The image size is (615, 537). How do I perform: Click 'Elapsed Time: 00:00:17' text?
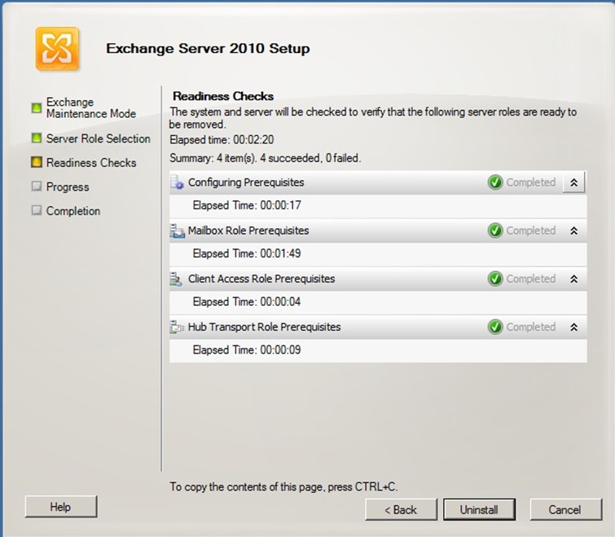[247, 205]
